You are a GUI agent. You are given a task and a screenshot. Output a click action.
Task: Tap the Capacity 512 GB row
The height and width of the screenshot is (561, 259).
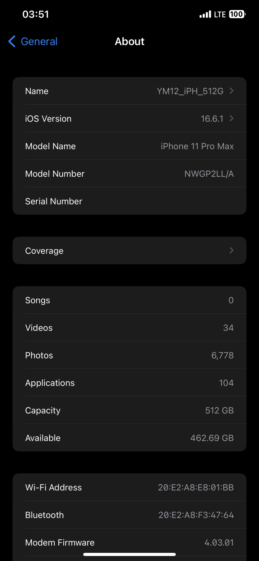click(129, 410)
